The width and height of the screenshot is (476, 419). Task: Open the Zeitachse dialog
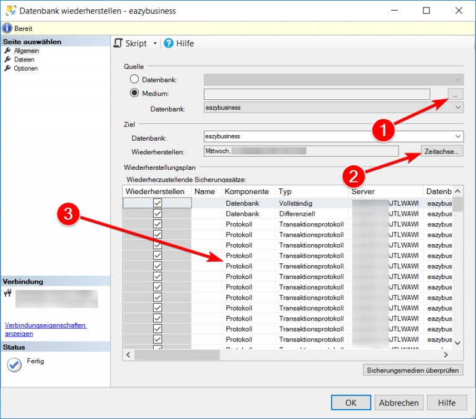pos(441,151)
